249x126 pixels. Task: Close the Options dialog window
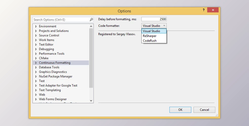point(213,10)
